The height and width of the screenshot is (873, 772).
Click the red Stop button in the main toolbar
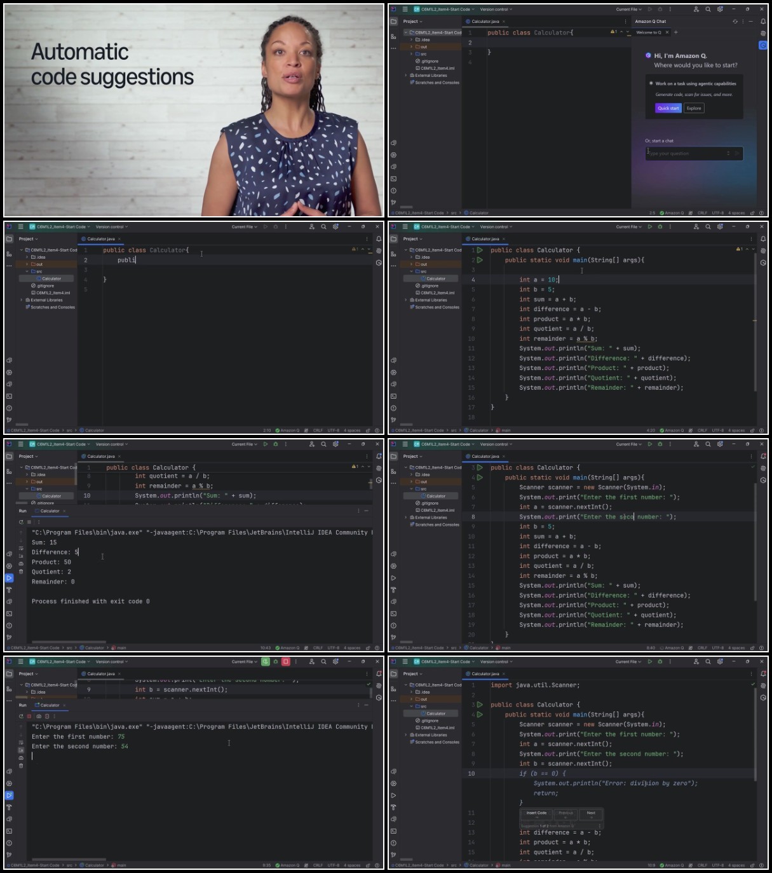pyautogui.click(x=286, y=662)
